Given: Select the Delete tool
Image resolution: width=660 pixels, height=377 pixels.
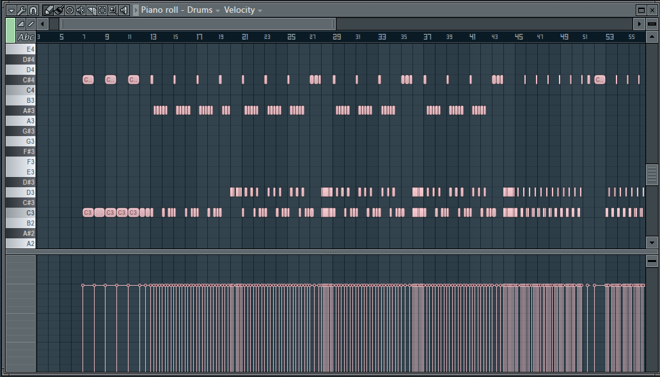Looking at the screenshot, I should pos(70,10).
